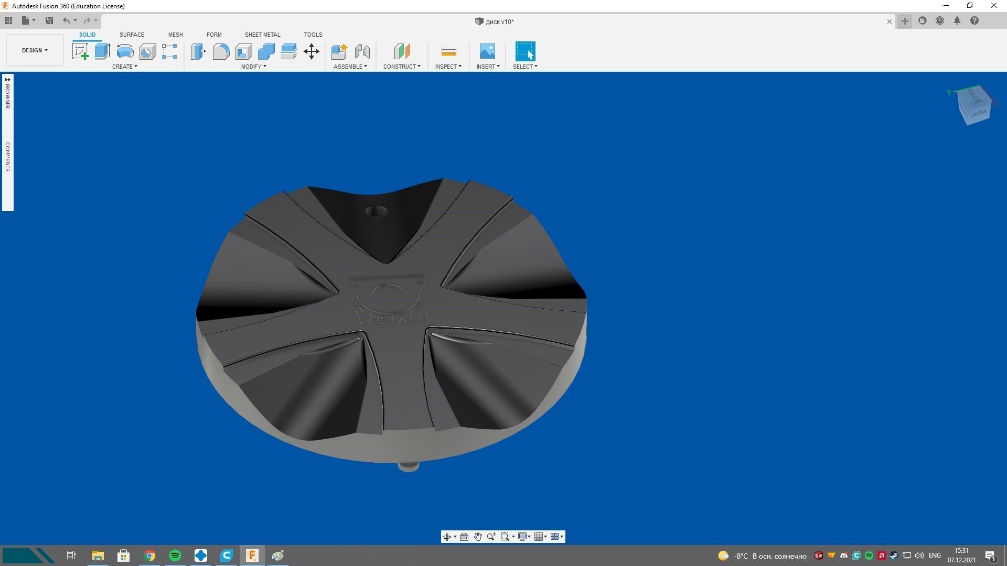The width and height of the screenshot is (1007, 566).
Task: Open the DESIGN workspace dropdown
Action: tap(35, 50)
